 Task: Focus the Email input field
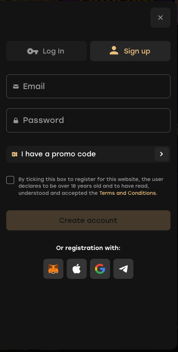88,86
